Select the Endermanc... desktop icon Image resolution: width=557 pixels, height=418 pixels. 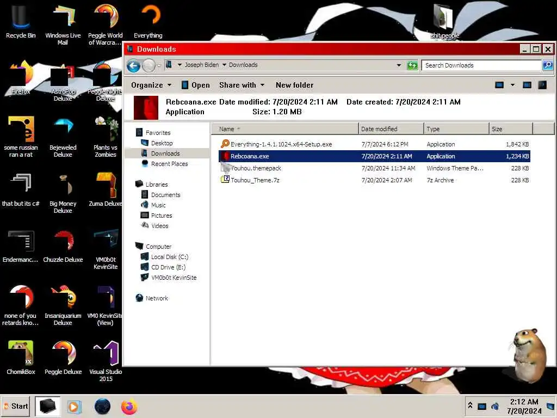pyautogui.click(x=21, y=247)
